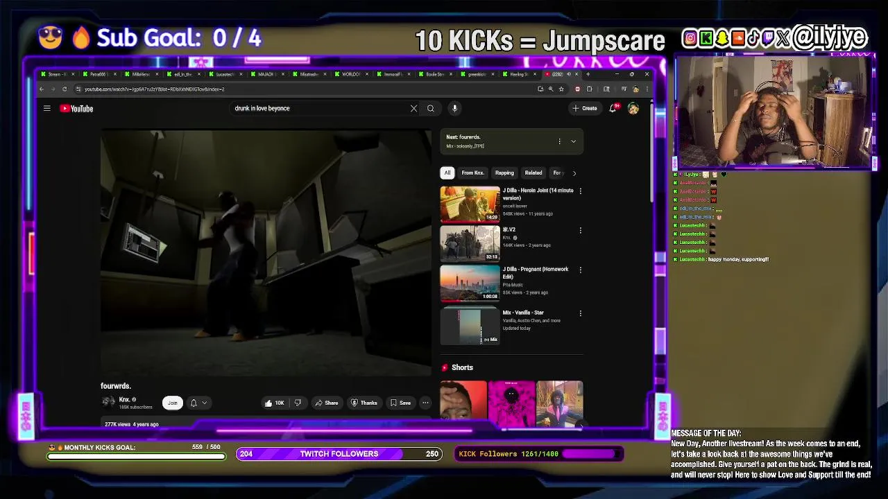Open the Knx. channel name link
This screenshot has width=888, height=499.
124,399
